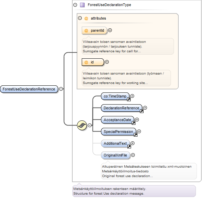
Task: Expand the OriginalXmlFile element
Action: [x=133, y=155]
